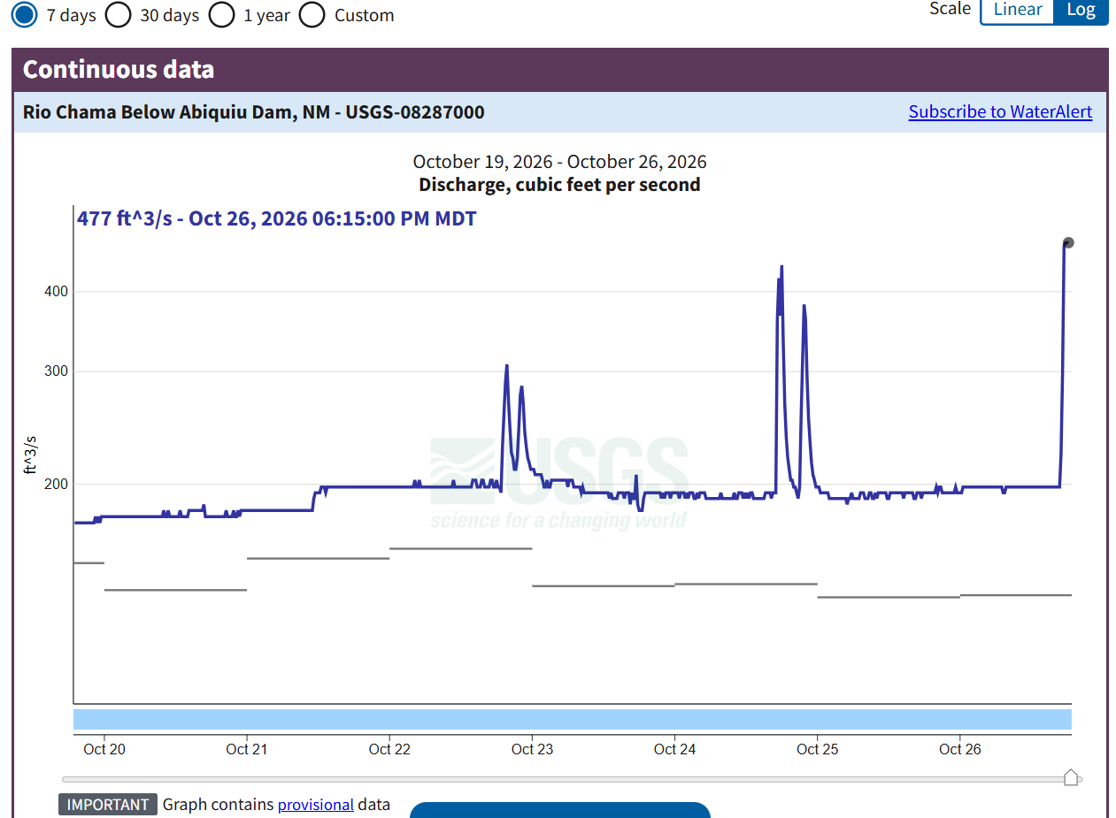This screenshot has height=818, width=1116.
Task: Click the Oct 24 axis label
Action: tap(674, 749)
